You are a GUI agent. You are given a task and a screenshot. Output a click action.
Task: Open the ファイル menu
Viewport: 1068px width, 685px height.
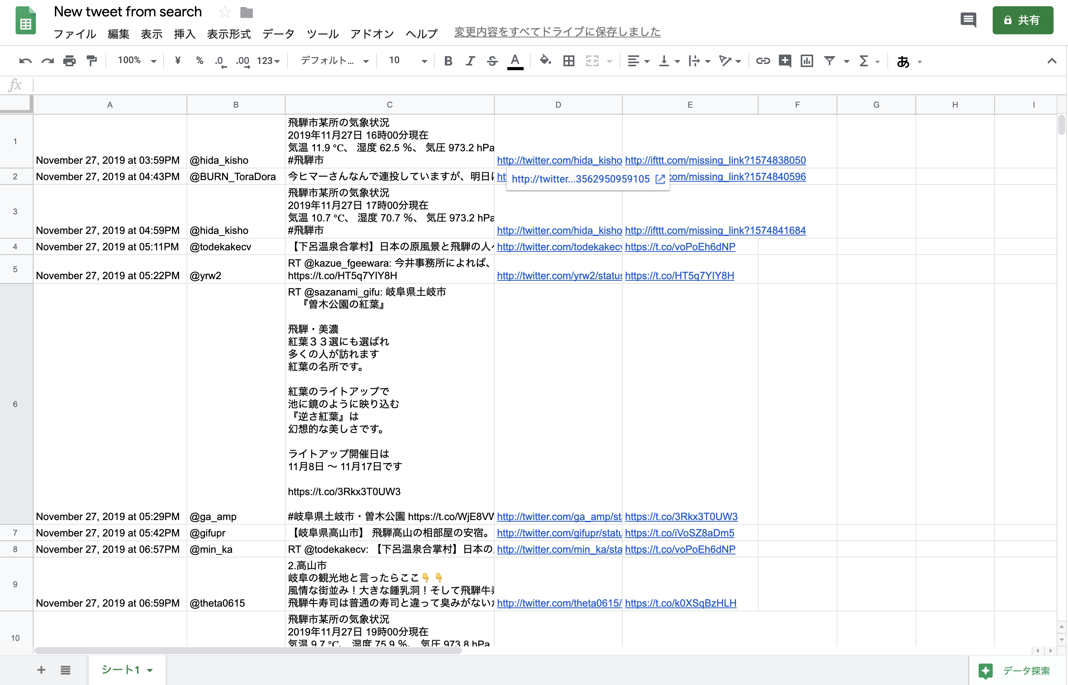[x=75, y=34]
